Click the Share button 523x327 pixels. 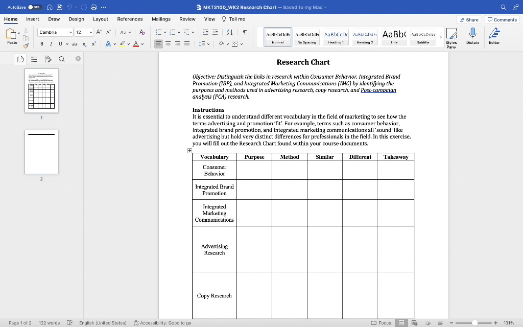point(469,19)
